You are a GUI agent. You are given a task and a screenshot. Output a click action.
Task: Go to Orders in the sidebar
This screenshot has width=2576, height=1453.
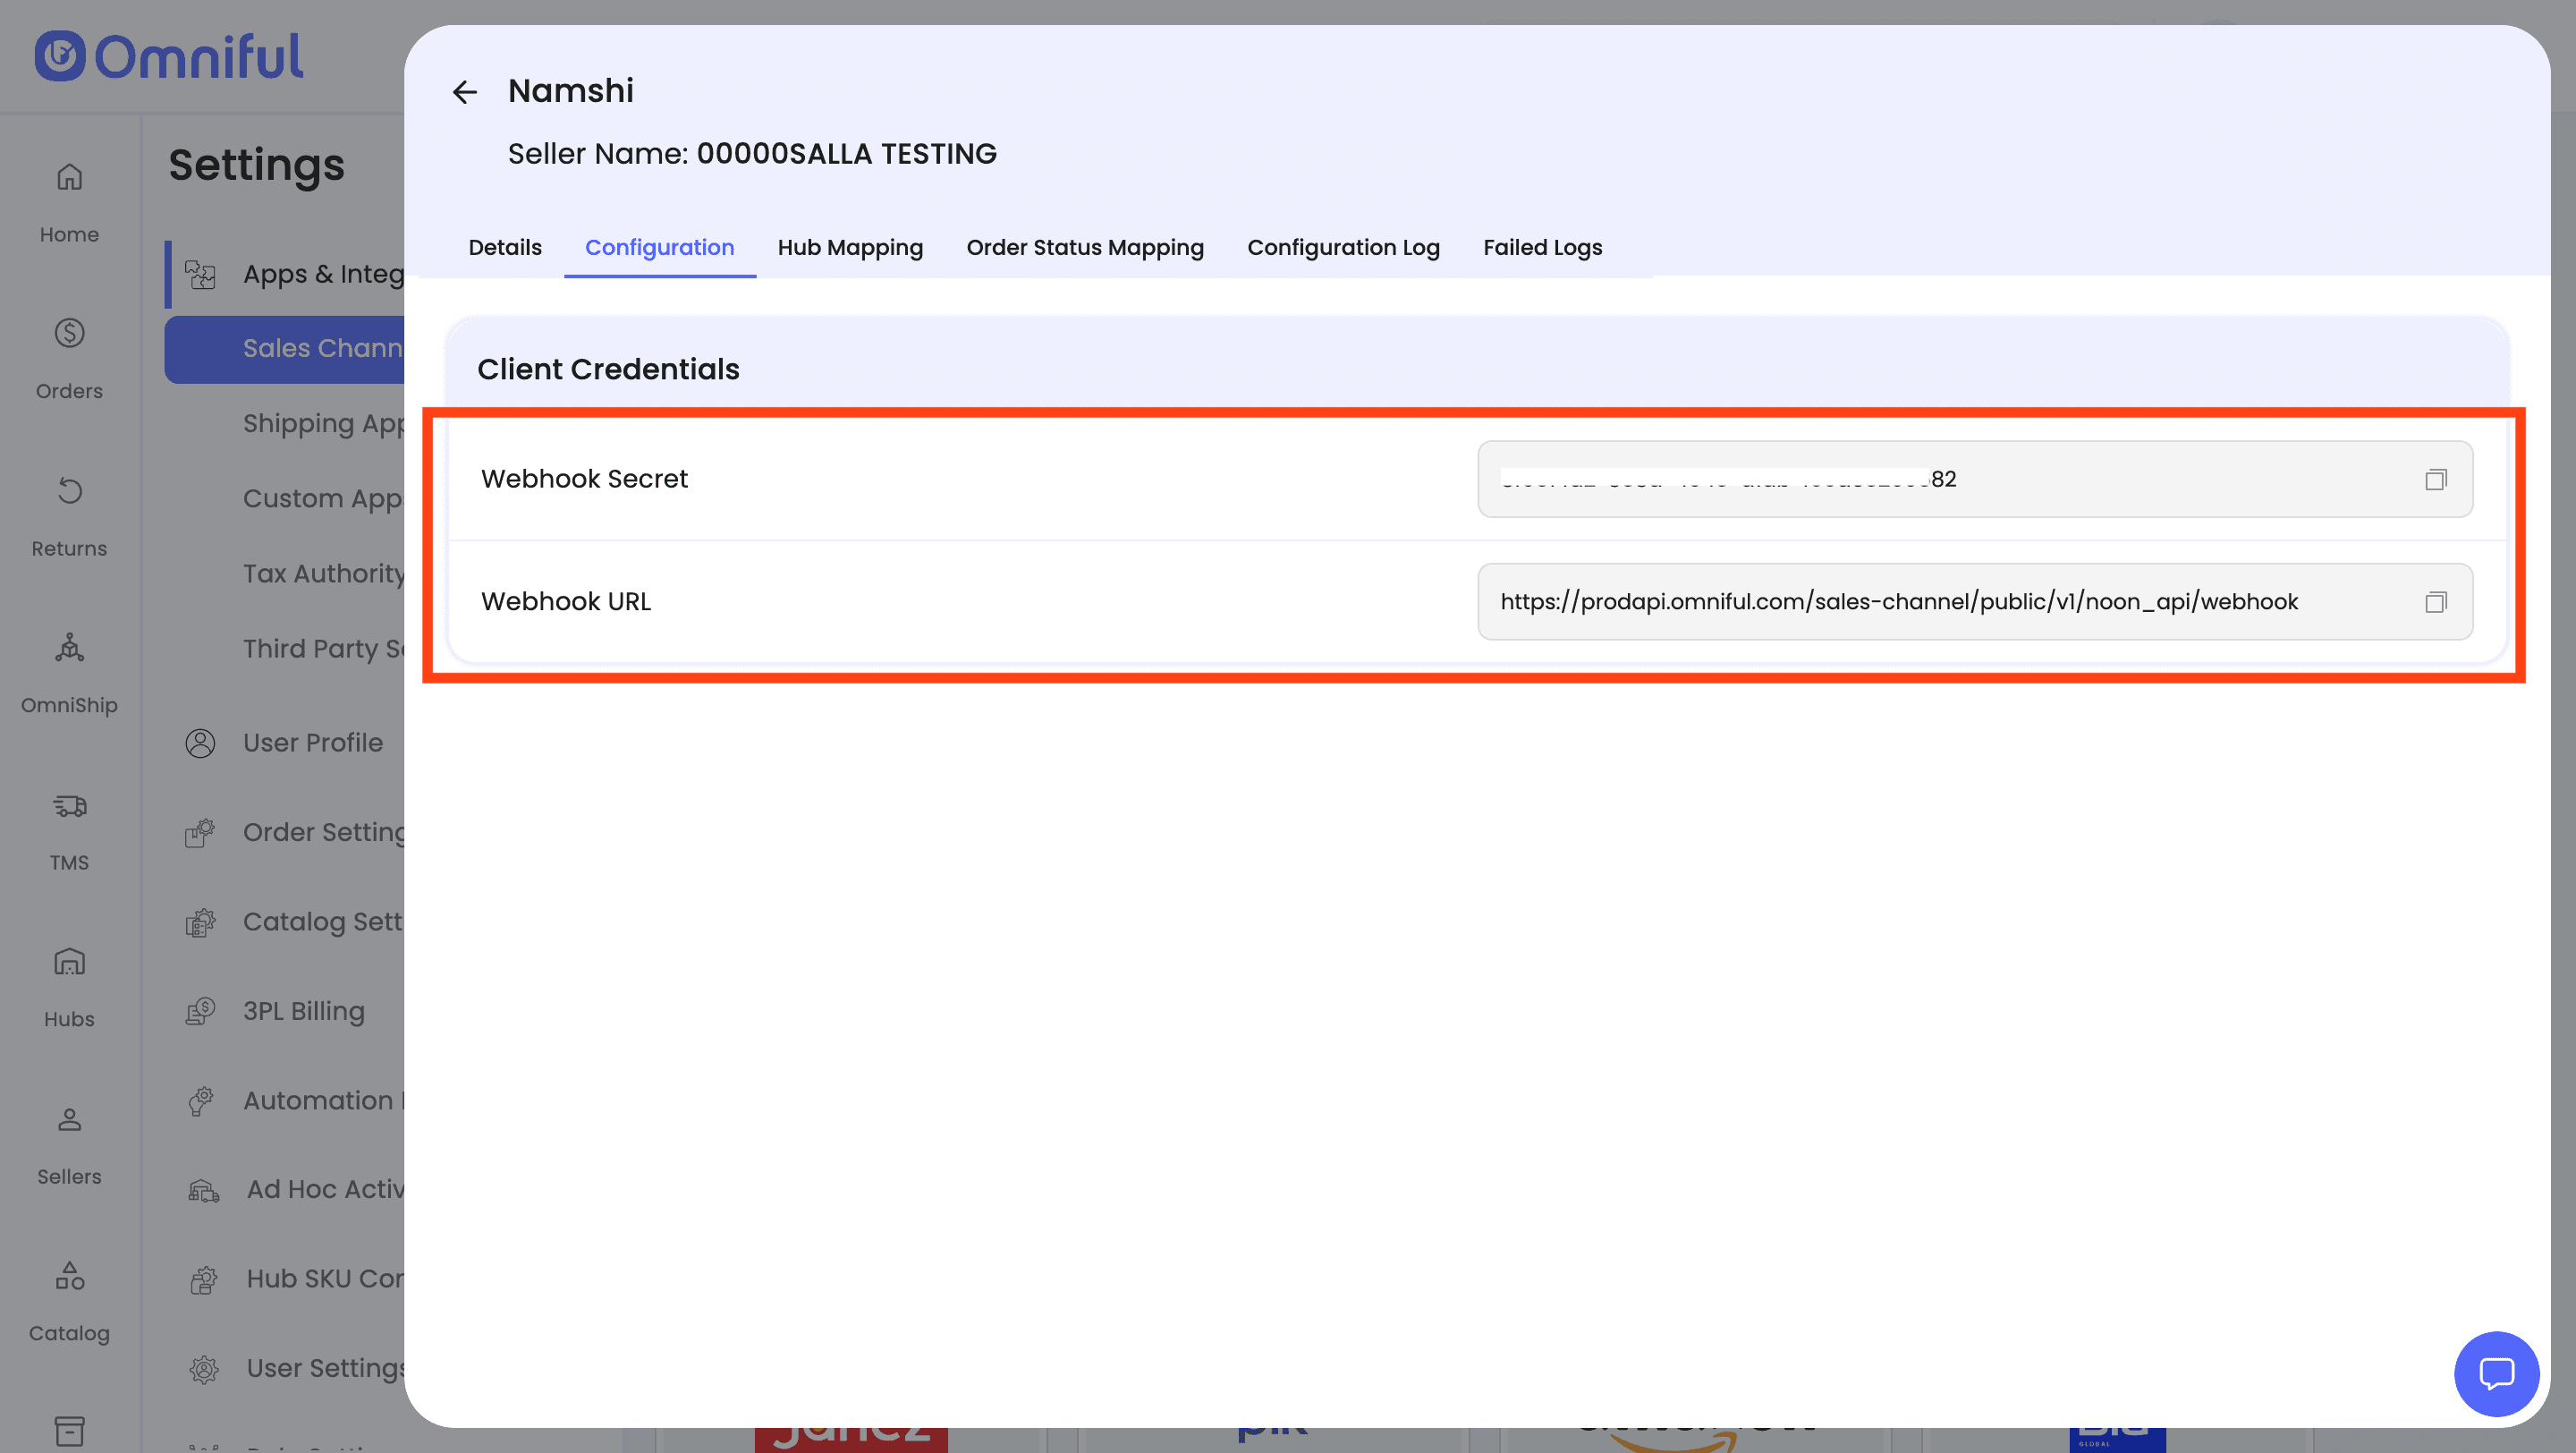tap(69, 358)
